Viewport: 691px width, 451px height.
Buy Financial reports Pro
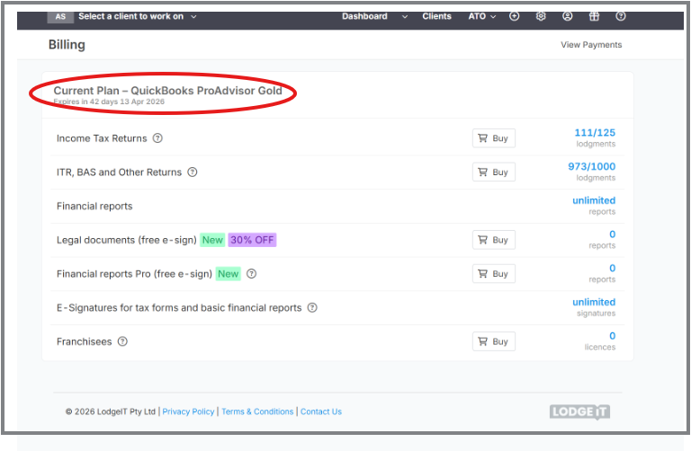(x=494, y=274)
